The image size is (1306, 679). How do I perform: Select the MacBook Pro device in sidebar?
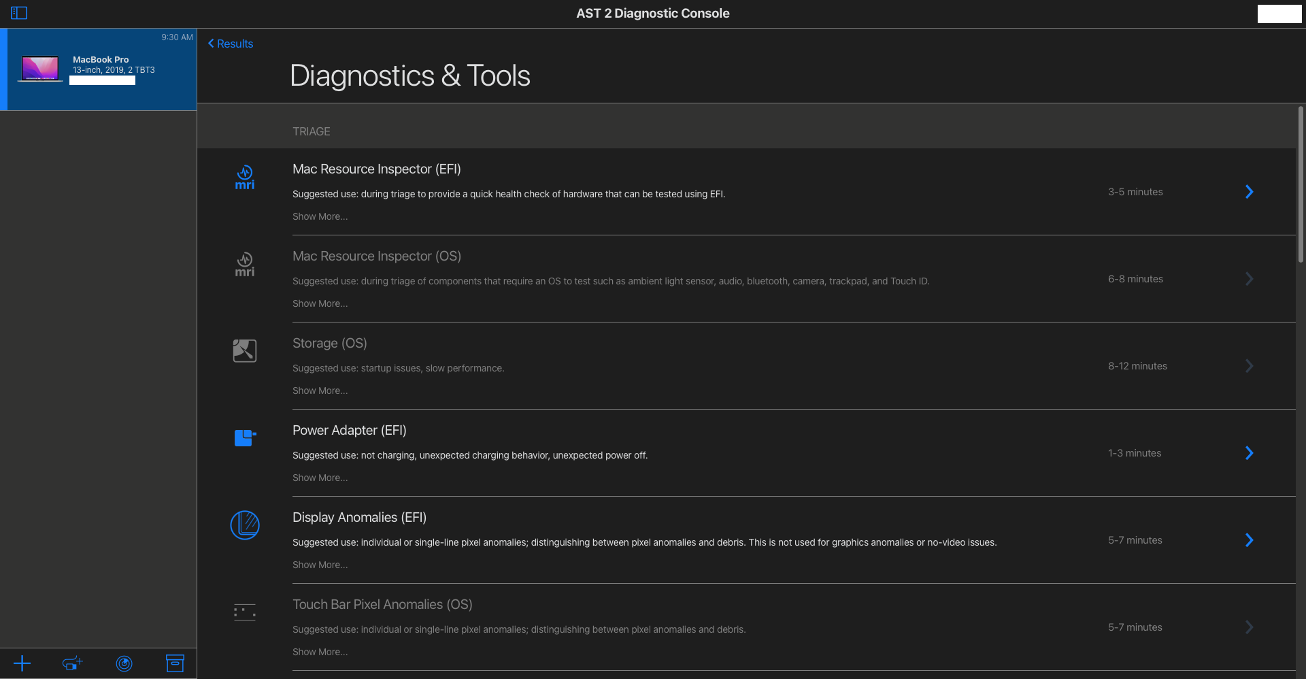coord(99,68)
